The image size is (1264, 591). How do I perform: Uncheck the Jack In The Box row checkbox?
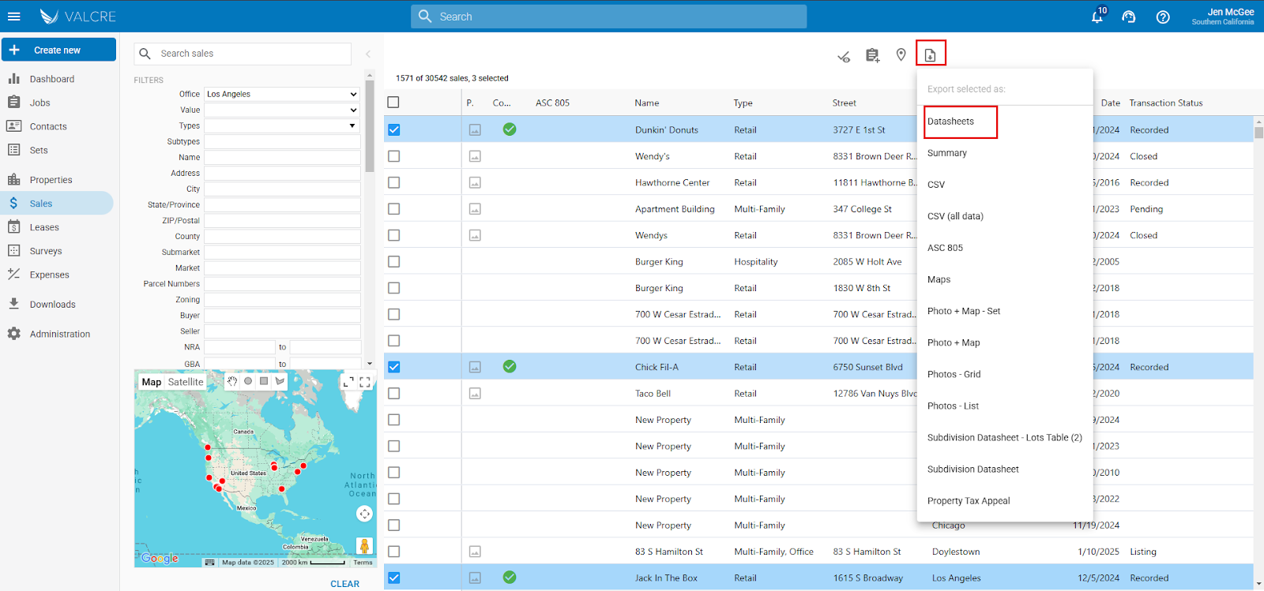394,578
